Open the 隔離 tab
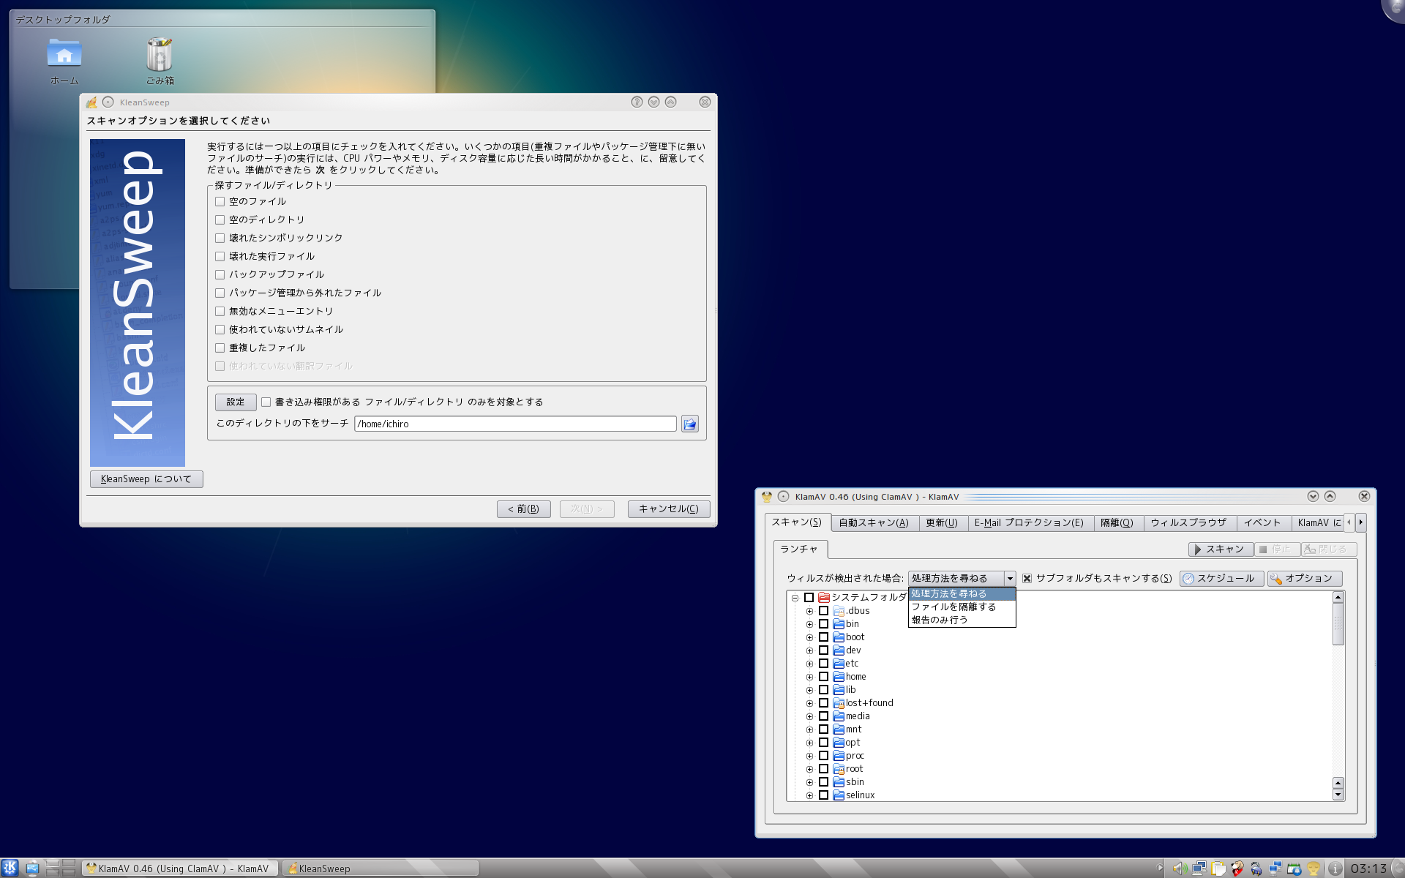The height and width of the screenshot is (878, 1405). pyautogui.click(x=1117, y=523)
